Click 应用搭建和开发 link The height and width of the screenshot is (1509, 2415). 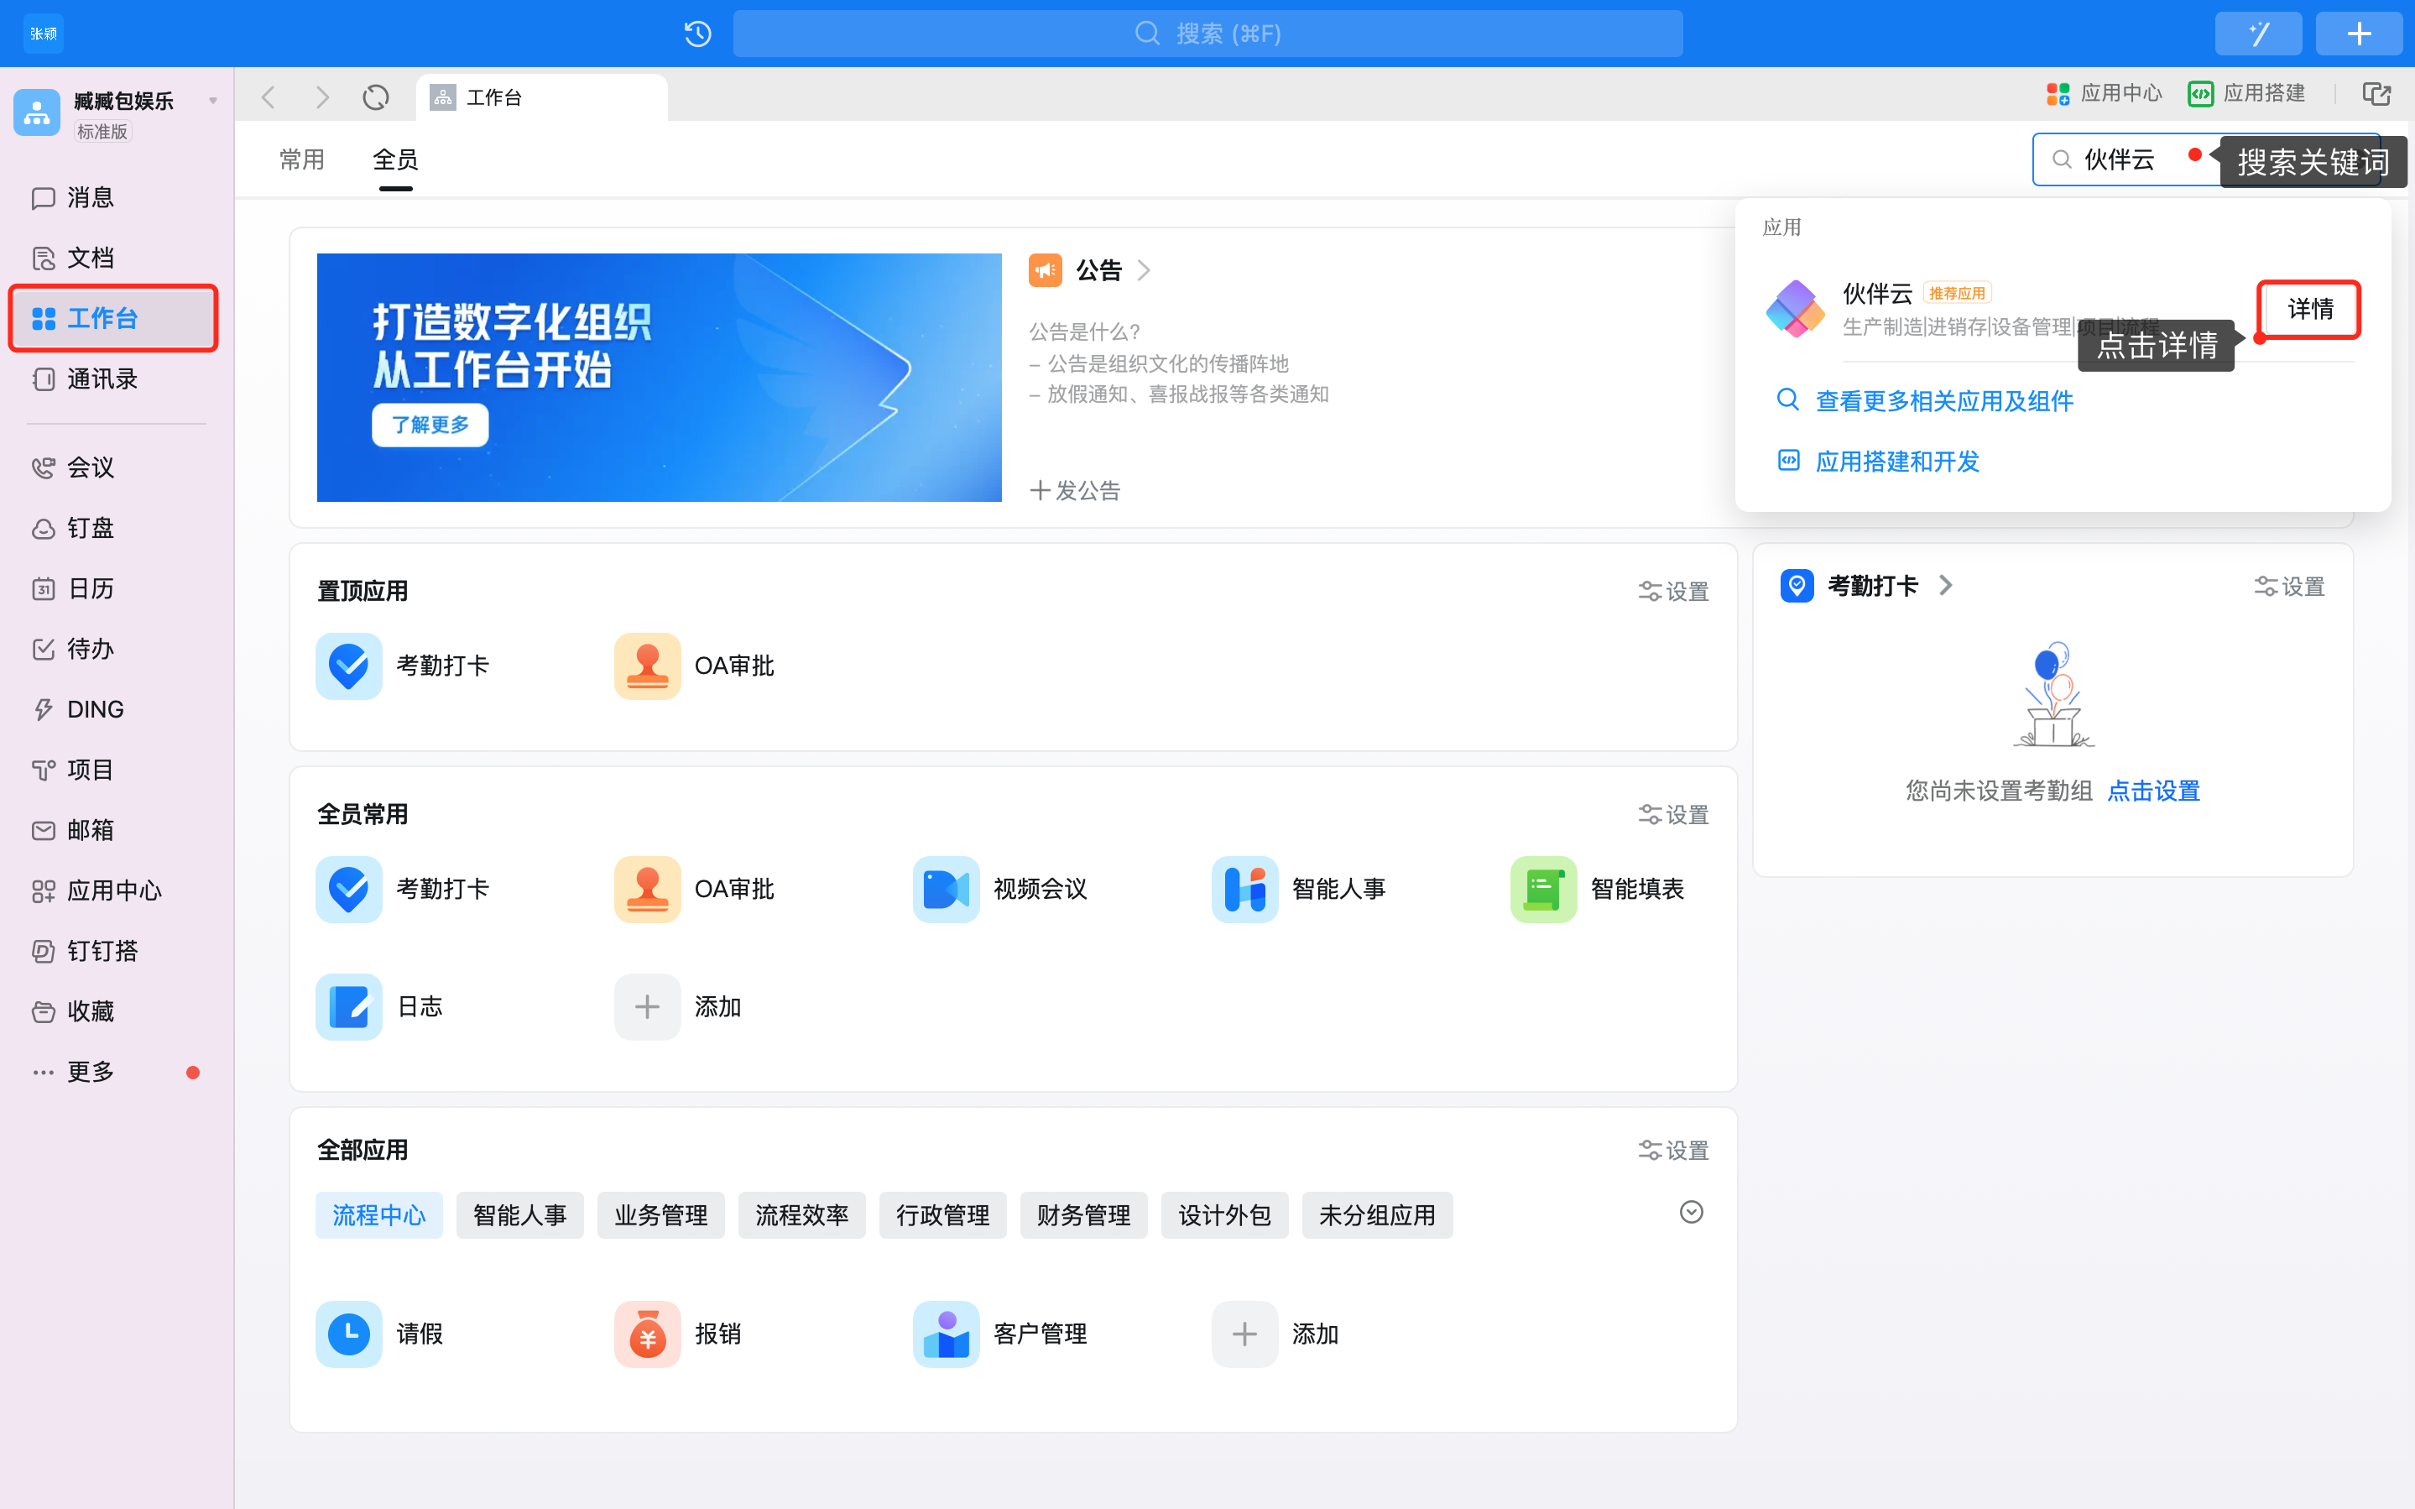[1897, 461]
